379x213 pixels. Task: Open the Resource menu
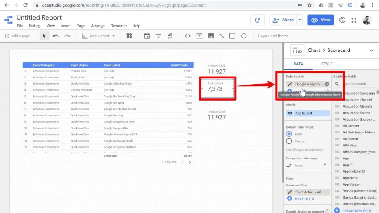pyautogui.click(x=118, y=26)
